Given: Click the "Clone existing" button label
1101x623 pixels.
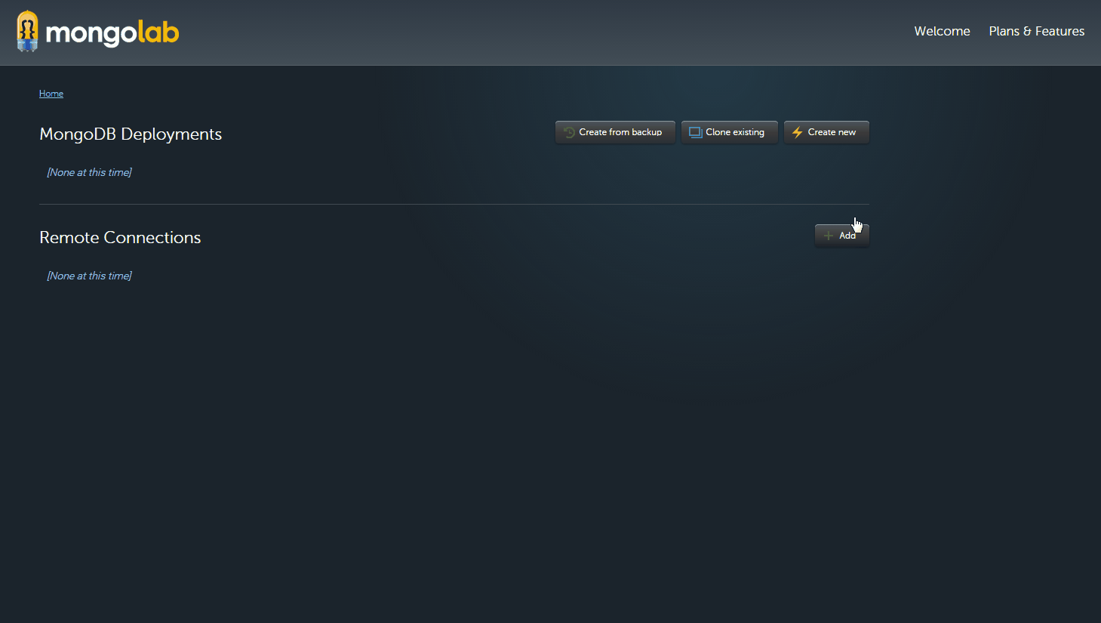Looking at the screenshot, I should (x=735, y=132).
